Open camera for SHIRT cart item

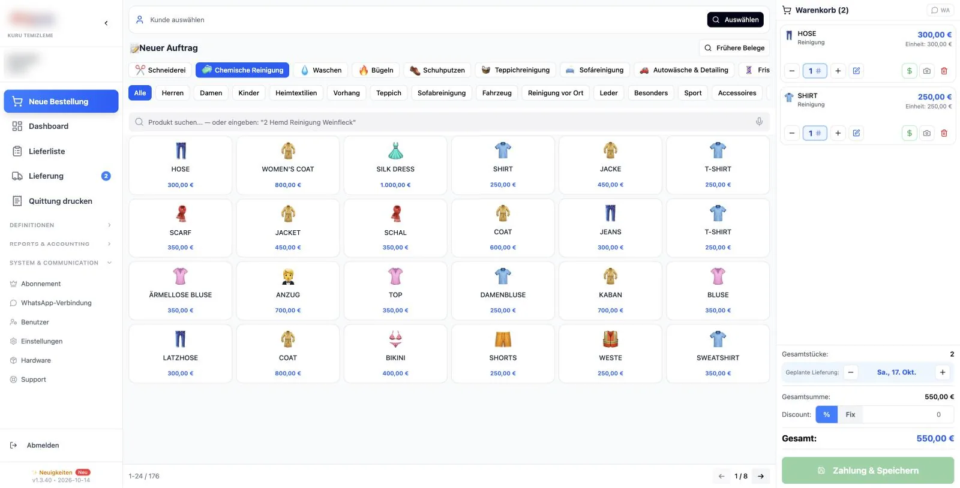click(927, 133)
